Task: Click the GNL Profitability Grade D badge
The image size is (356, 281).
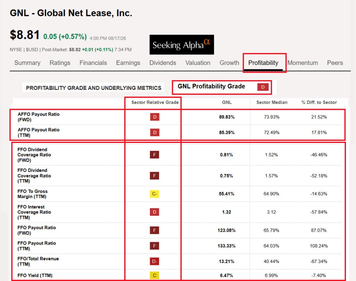Action: point(263,87)
